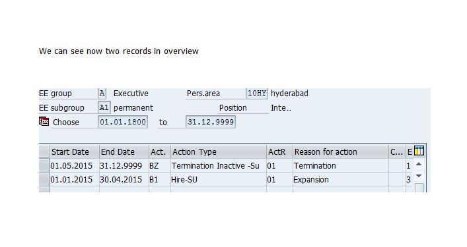
Task: Select the empty third row selector
Action: [44, 190]
